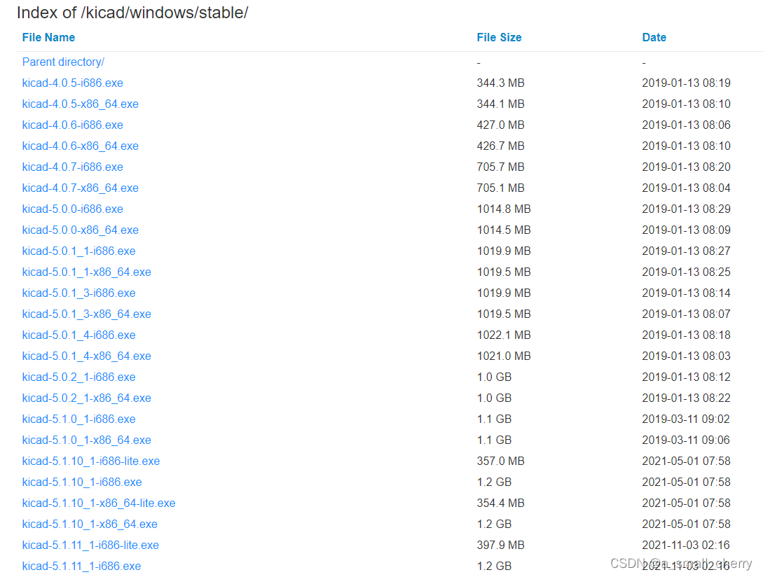Select the 426.7 MB file size text

tap(501, 146)
